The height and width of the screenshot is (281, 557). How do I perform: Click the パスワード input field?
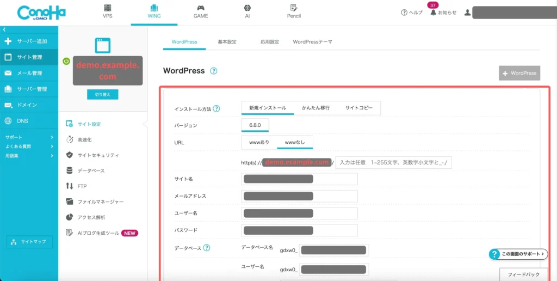click(300, 230)
